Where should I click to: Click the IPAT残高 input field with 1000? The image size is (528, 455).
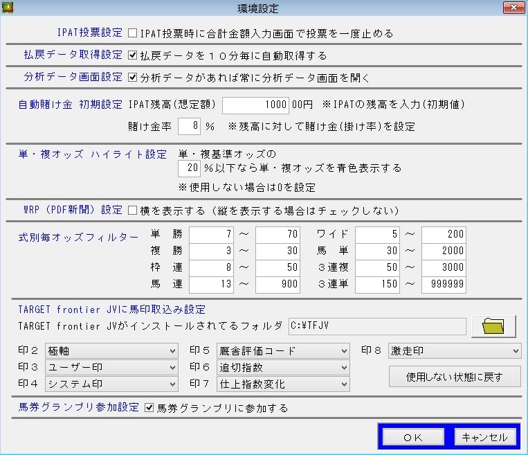click(255, 105)
